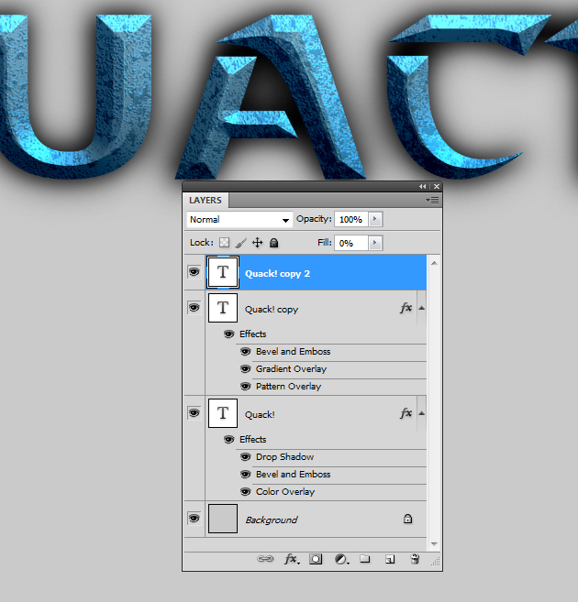Add a layer mask from bottom bar

(x=316, y=558)
